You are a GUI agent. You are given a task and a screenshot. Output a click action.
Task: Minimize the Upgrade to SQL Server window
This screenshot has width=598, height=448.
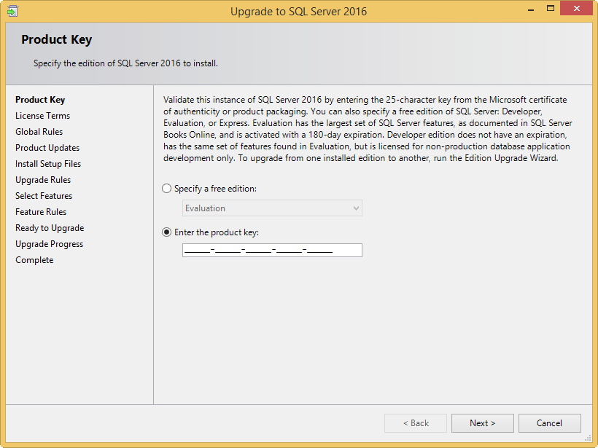pyautogui.click(x=530, y=9)
